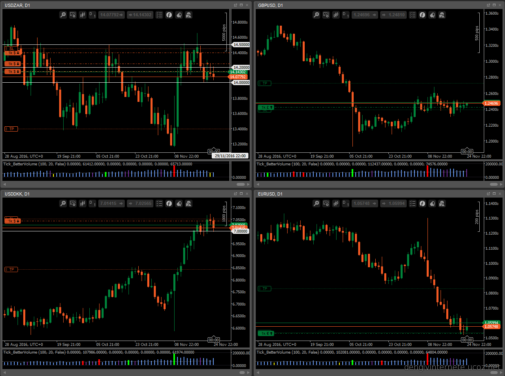Select the TP take-profit label on EURUSD chart
The width and height of the screenshot is (505, 376).
coord(265,288)
